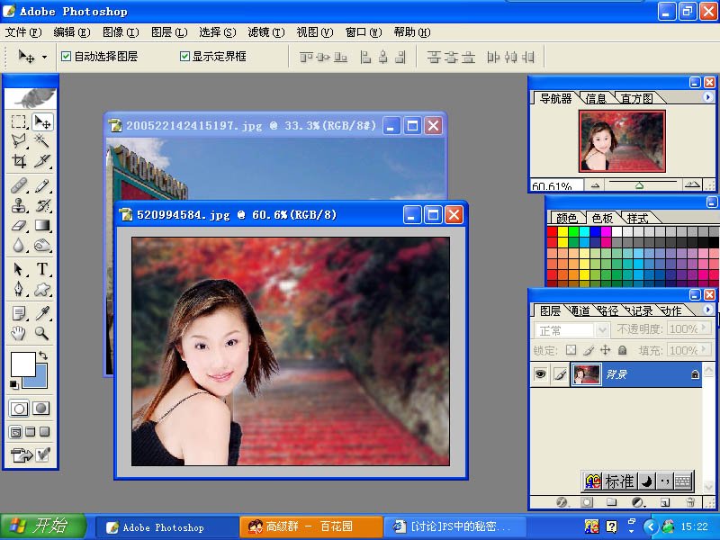Select the Eyedropper tool
Screen dimensions: 720x540
(42, 312)
